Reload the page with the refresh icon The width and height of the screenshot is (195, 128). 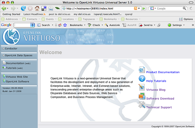[x=23, y=8]
